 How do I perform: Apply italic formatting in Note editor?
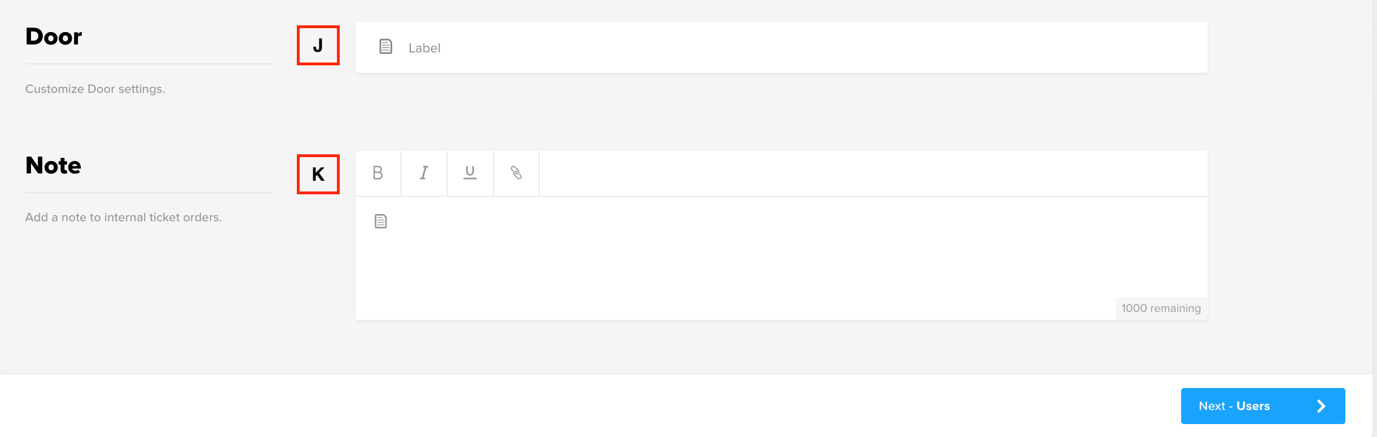point(424,173)
